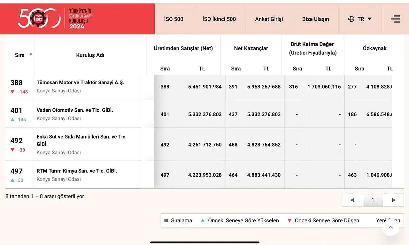Go to next page arrow
This screenshot has width=409, height=245.
tap(394, 200)
